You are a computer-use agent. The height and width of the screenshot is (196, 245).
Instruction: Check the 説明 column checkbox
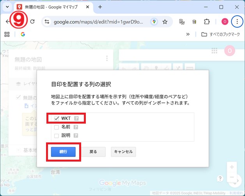[57, 135]
